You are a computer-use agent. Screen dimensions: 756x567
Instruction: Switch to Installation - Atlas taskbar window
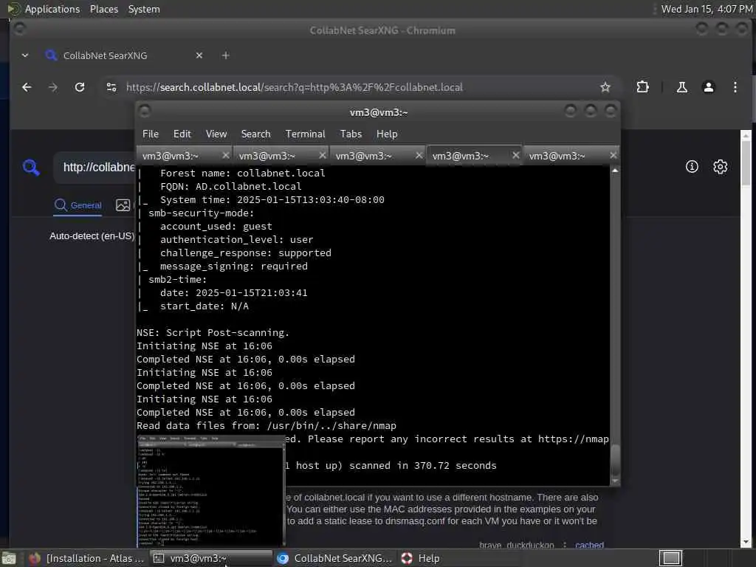(x=86, y=558)
